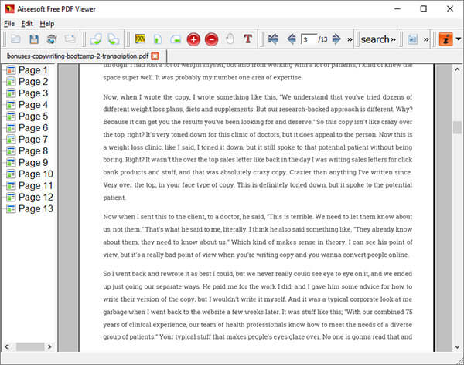Open the Help menu

pos(47,24)
